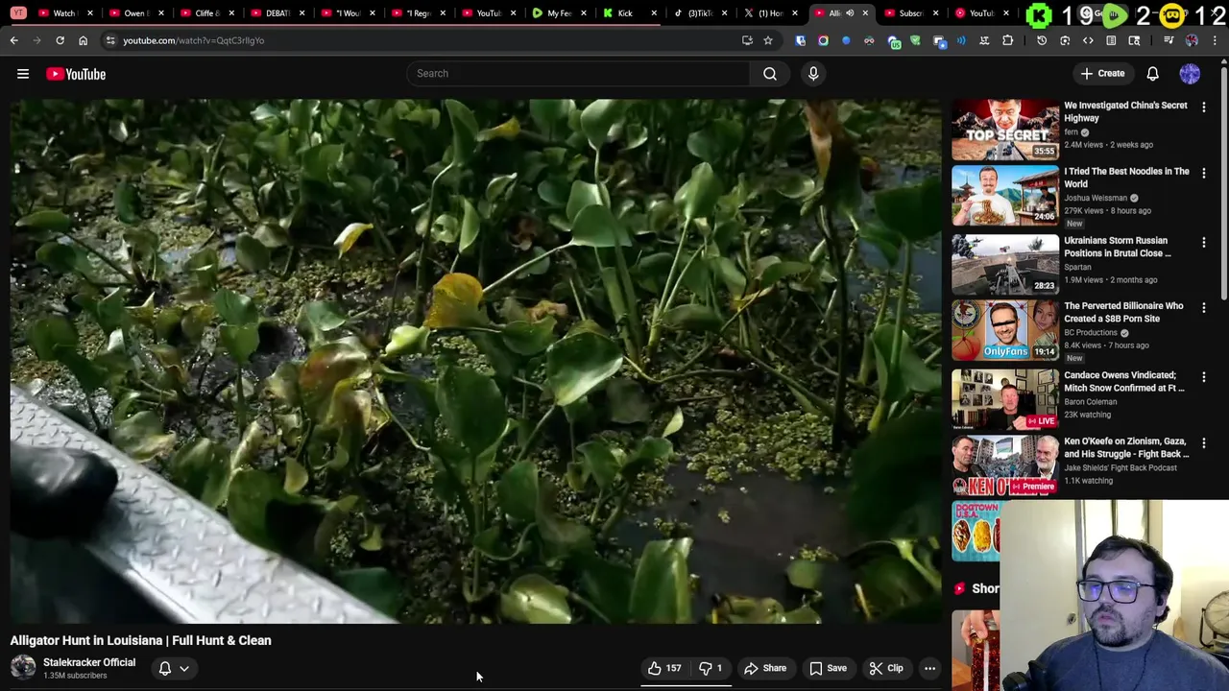
Task: Start voice search with the microphone
Action: [x=813, y=74]
